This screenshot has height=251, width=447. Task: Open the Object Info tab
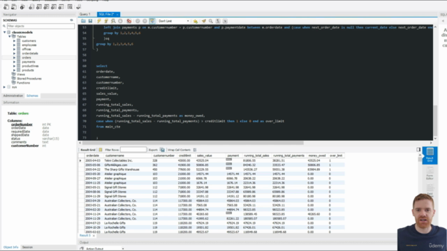click(x=11, y=248)
